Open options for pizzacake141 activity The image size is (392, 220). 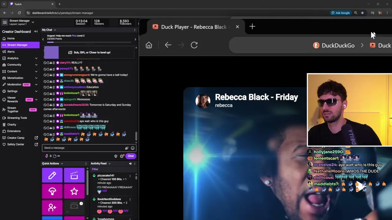(x=130, y=176)
